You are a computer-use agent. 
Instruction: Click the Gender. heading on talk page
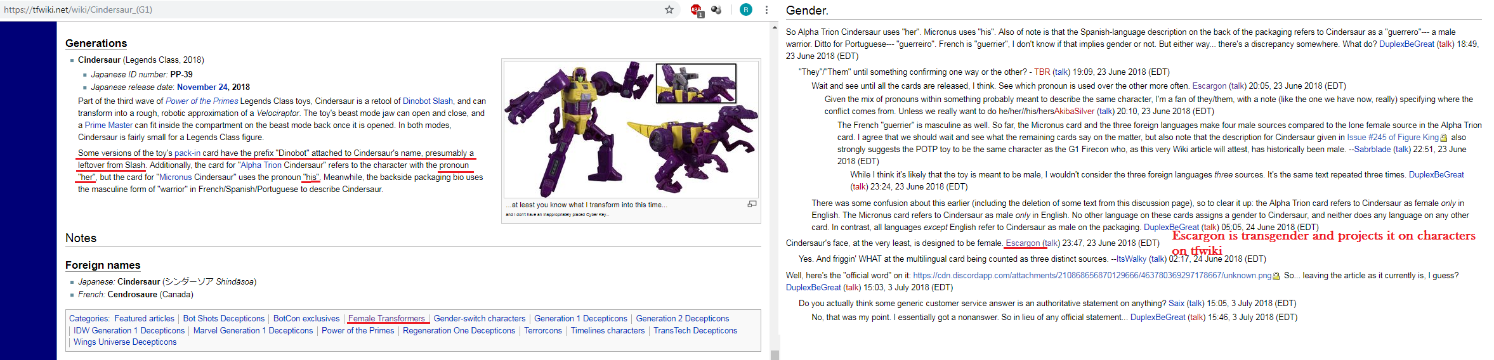[807, 10]
